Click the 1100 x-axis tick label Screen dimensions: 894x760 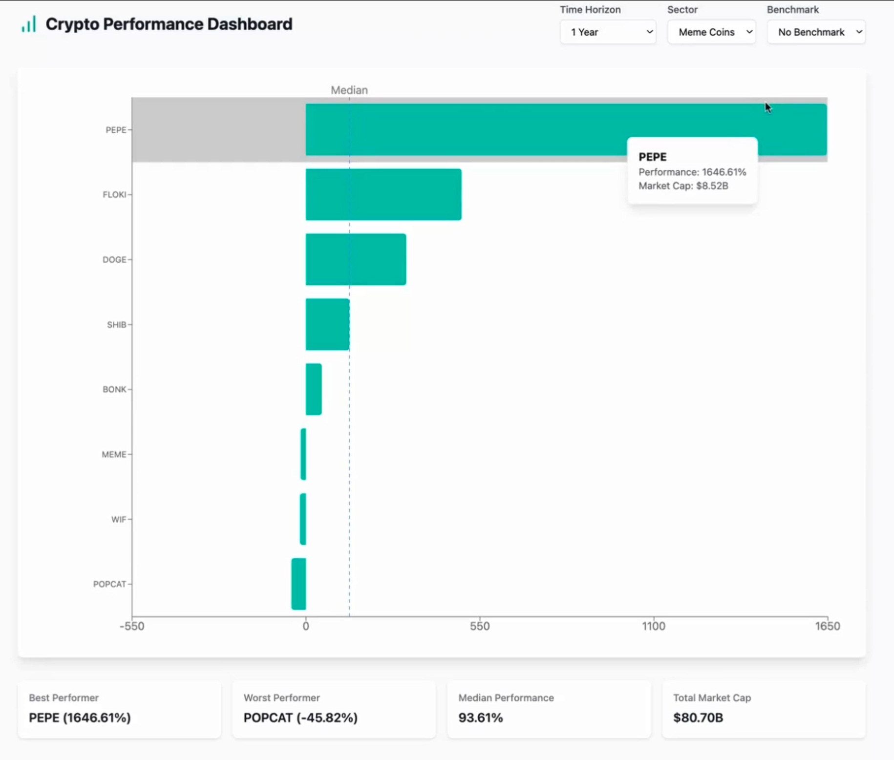[654, 626]
